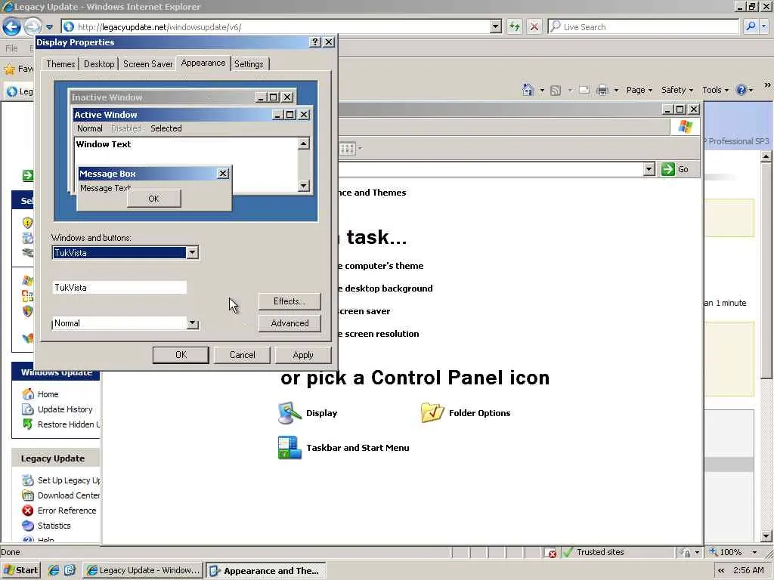Switch to the Screen Saver tab
This screenshot has width=774, height=580.
click(x=147, y=64)
